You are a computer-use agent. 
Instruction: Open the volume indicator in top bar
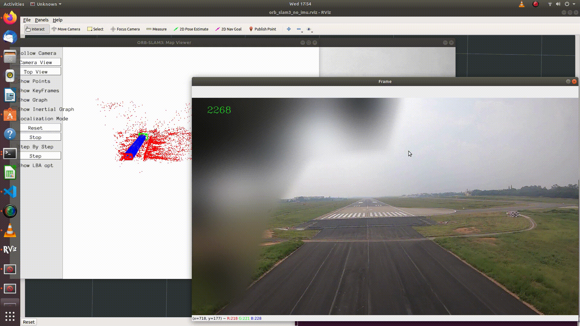click(558, 4)
